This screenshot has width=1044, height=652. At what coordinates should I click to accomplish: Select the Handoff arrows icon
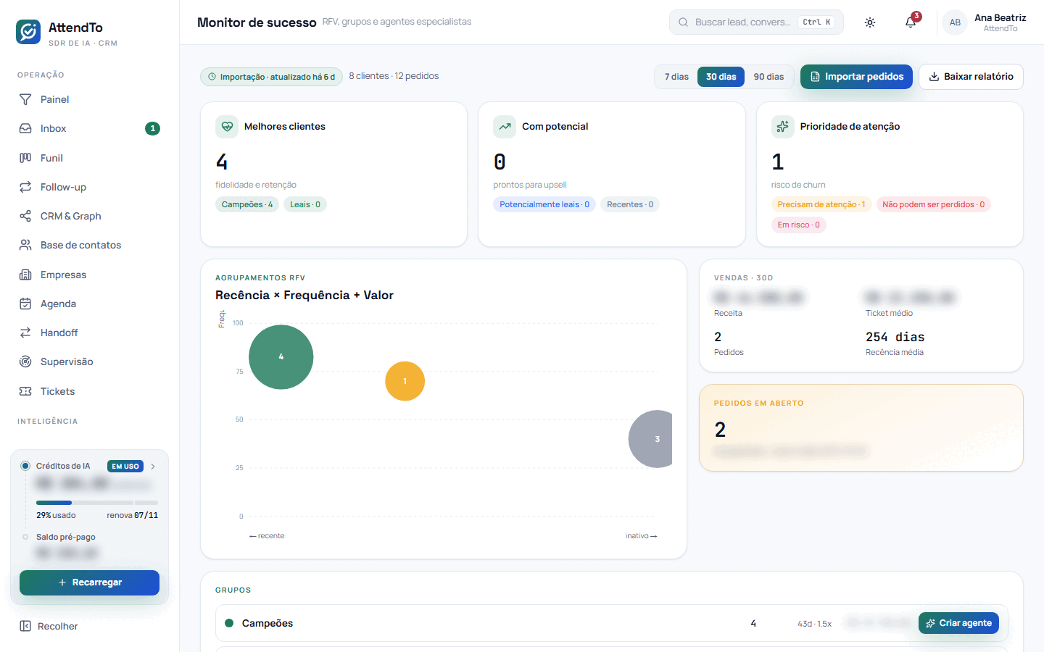click(25, 333)
